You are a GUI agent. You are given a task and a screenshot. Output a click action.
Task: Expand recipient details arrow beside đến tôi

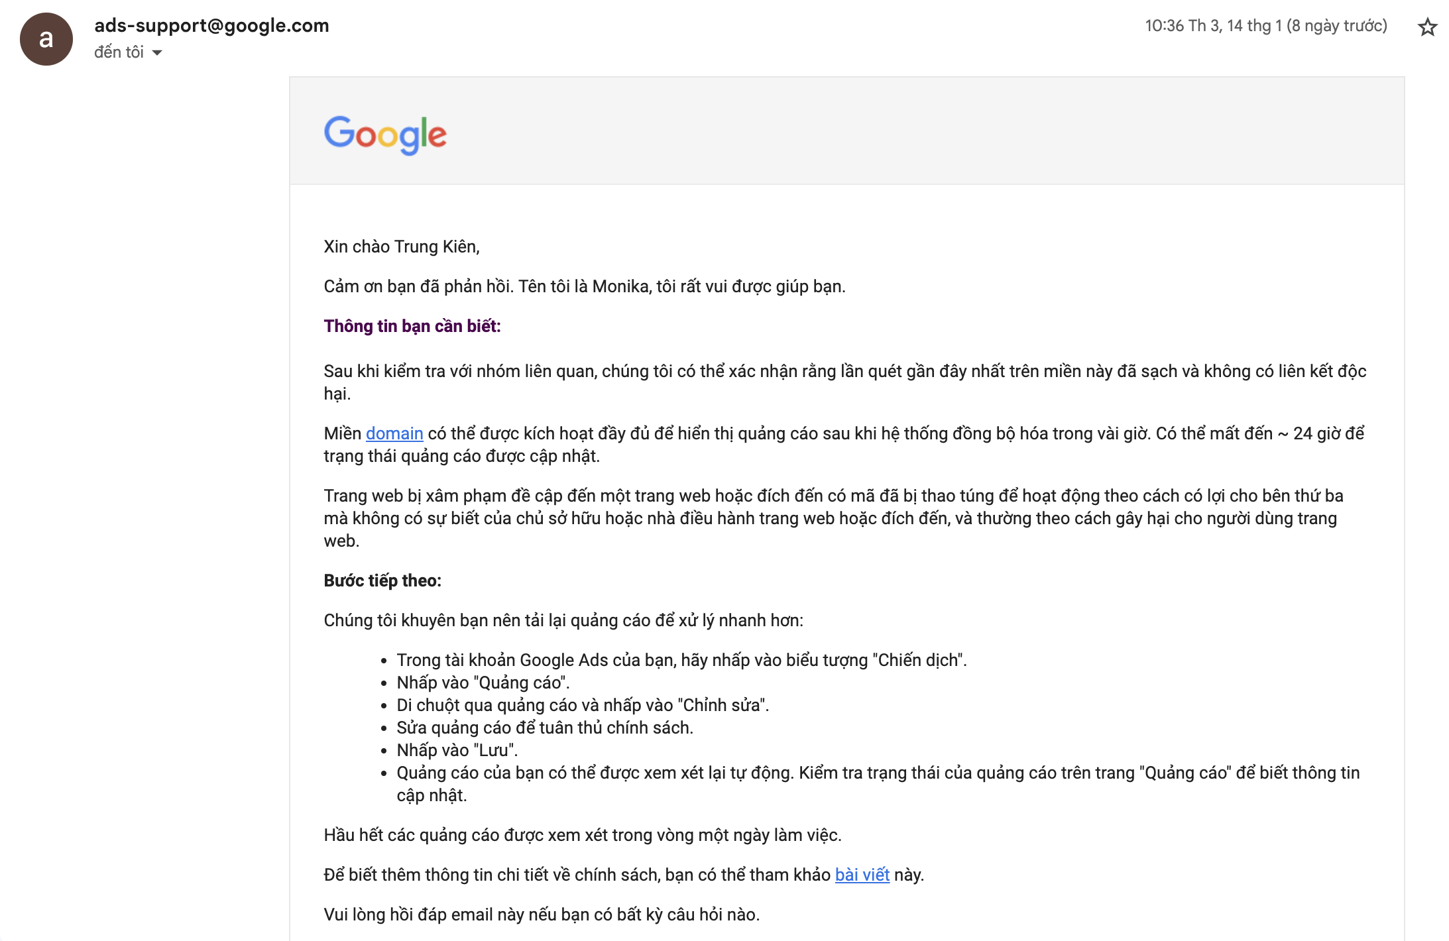pos(157,53)
